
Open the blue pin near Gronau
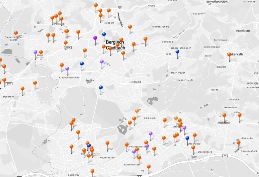[101, 88]
